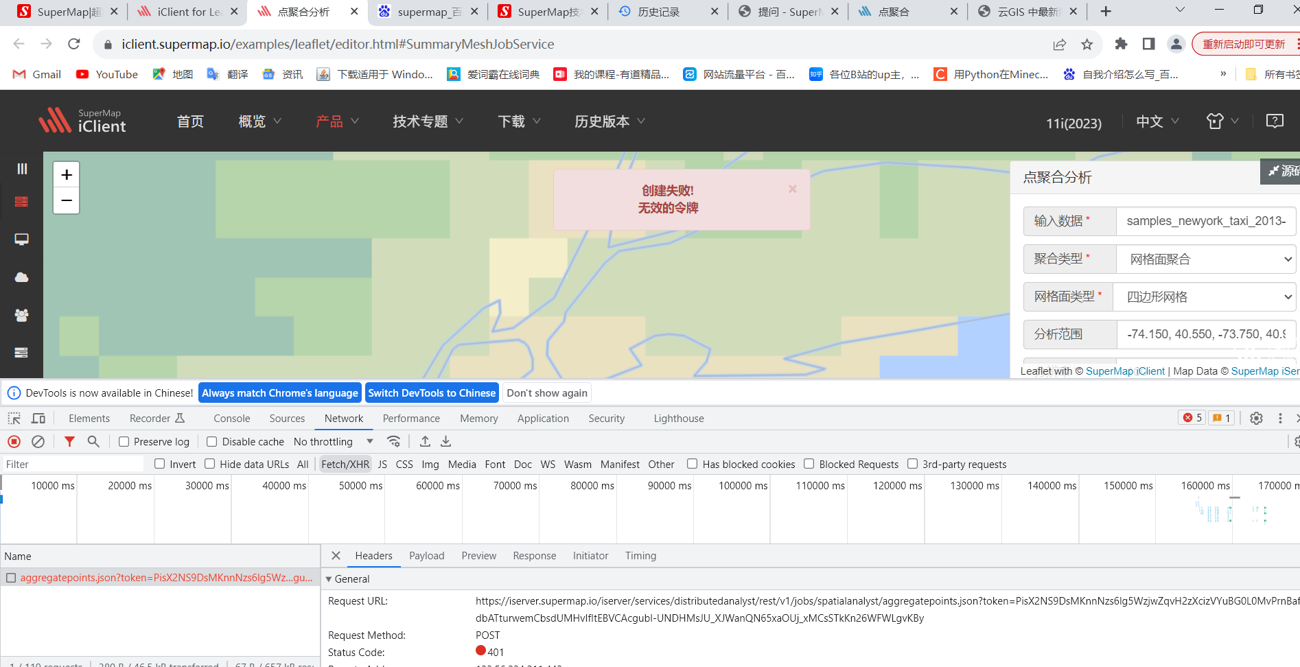Toggle device toolbar icon in DevTools
The height and width of the screenshot is (667, 1300).
pos(38,418)
